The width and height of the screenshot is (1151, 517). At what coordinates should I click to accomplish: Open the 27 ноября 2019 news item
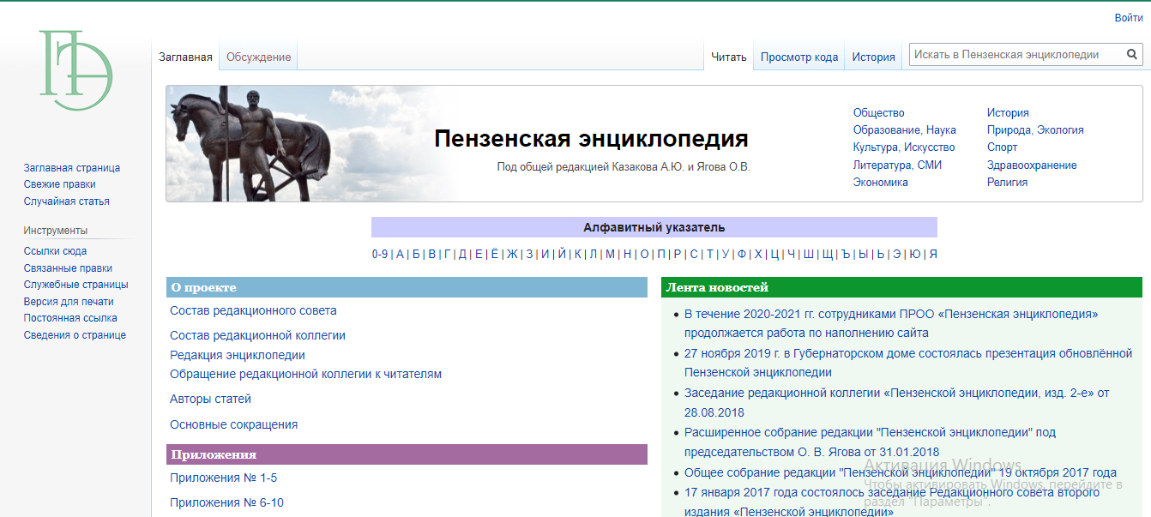[907, 354]
